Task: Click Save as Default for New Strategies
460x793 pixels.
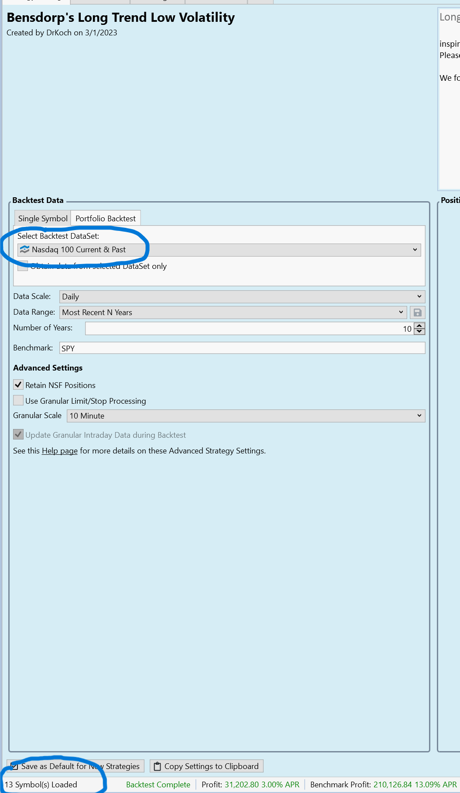Action: pyautogui.click(x=75, y=766)
